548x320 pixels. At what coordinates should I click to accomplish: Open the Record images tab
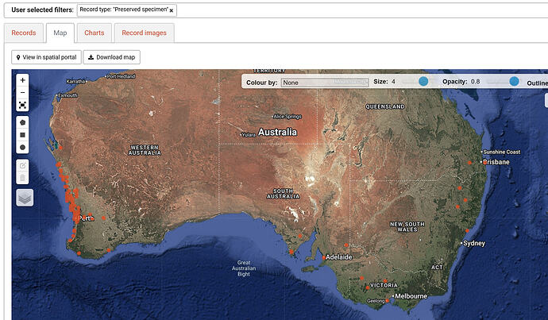tap(144, 33)
